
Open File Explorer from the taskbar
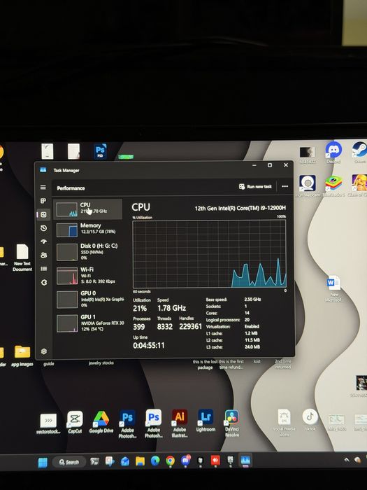140,461
